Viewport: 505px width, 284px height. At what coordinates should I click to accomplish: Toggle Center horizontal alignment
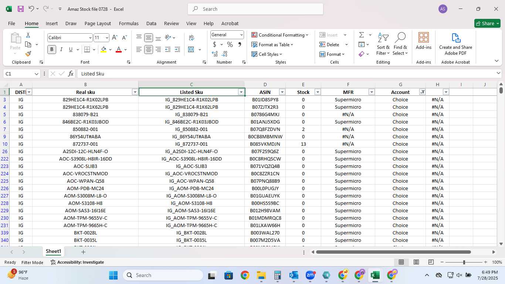pyautogui.click(x=149, y=49)
